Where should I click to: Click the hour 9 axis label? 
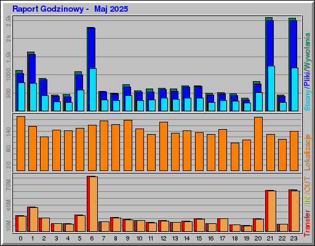(x=127, y=239)
